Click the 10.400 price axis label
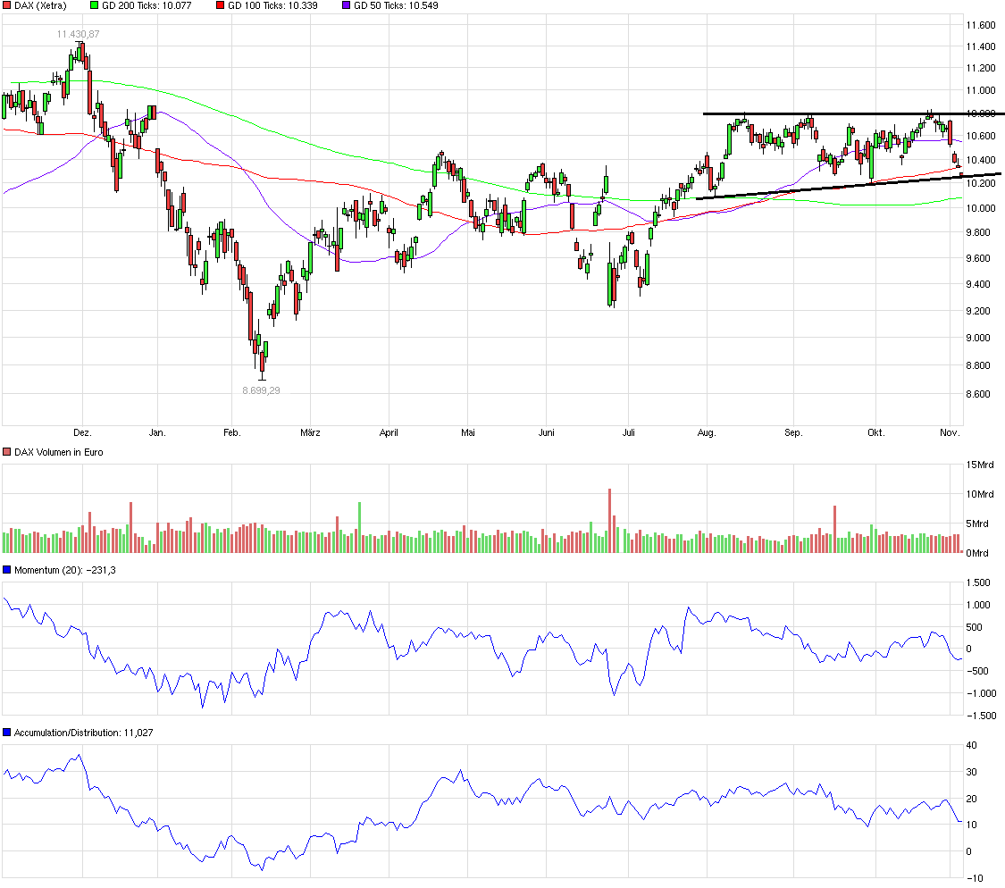This screenshot has height=888, width=1005. [x=981, y=160]
